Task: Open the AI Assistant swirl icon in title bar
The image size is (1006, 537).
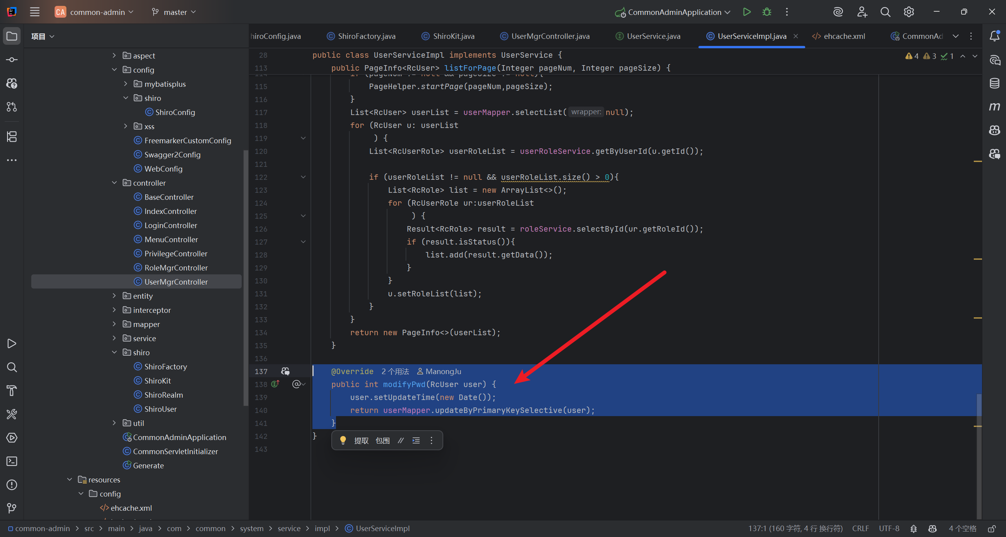Action: (x=838, y=12)
